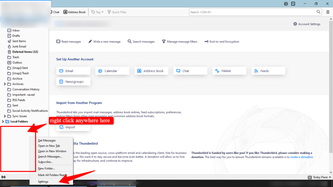Select Settings from the context menu
Image resolution: width=333 pixels, height=187 pixels.
[x=43, y=181]
